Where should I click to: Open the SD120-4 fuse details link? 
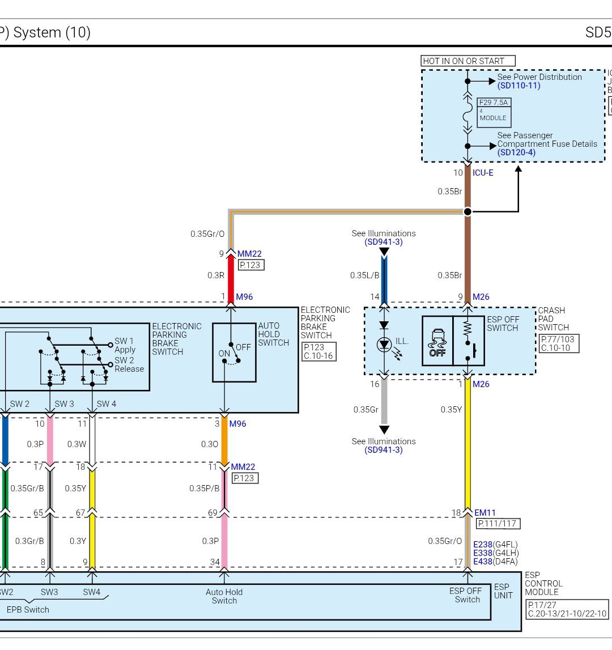point(516,152)
